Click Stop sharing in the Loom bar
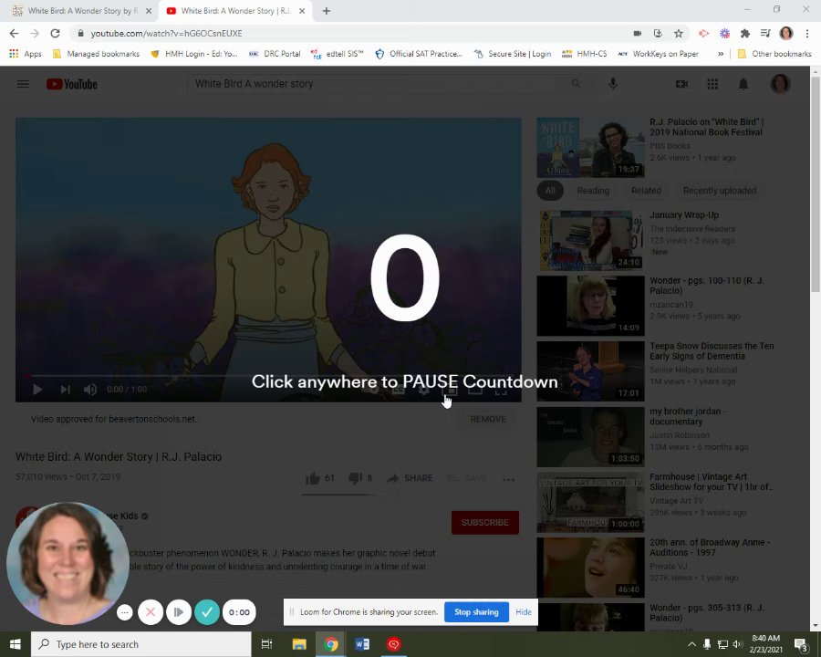This screenshot has height=657, width=821. coord(476,612)
